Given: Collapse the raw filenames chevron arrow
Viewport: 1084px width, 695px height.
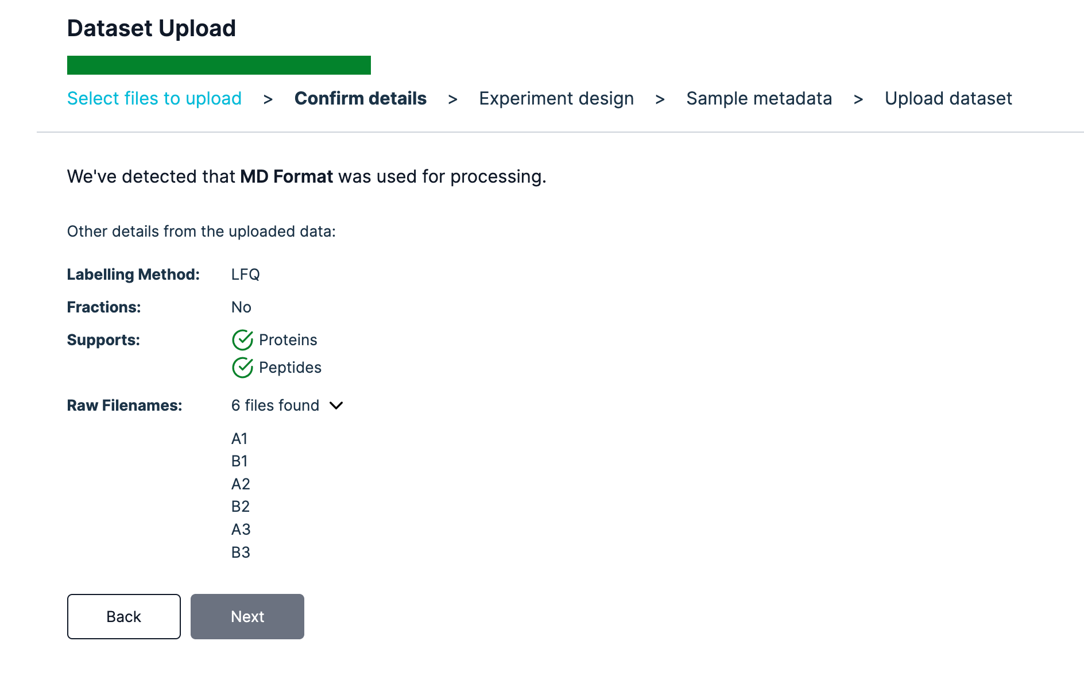Looking at the screenshot, I should click(336, 406).
